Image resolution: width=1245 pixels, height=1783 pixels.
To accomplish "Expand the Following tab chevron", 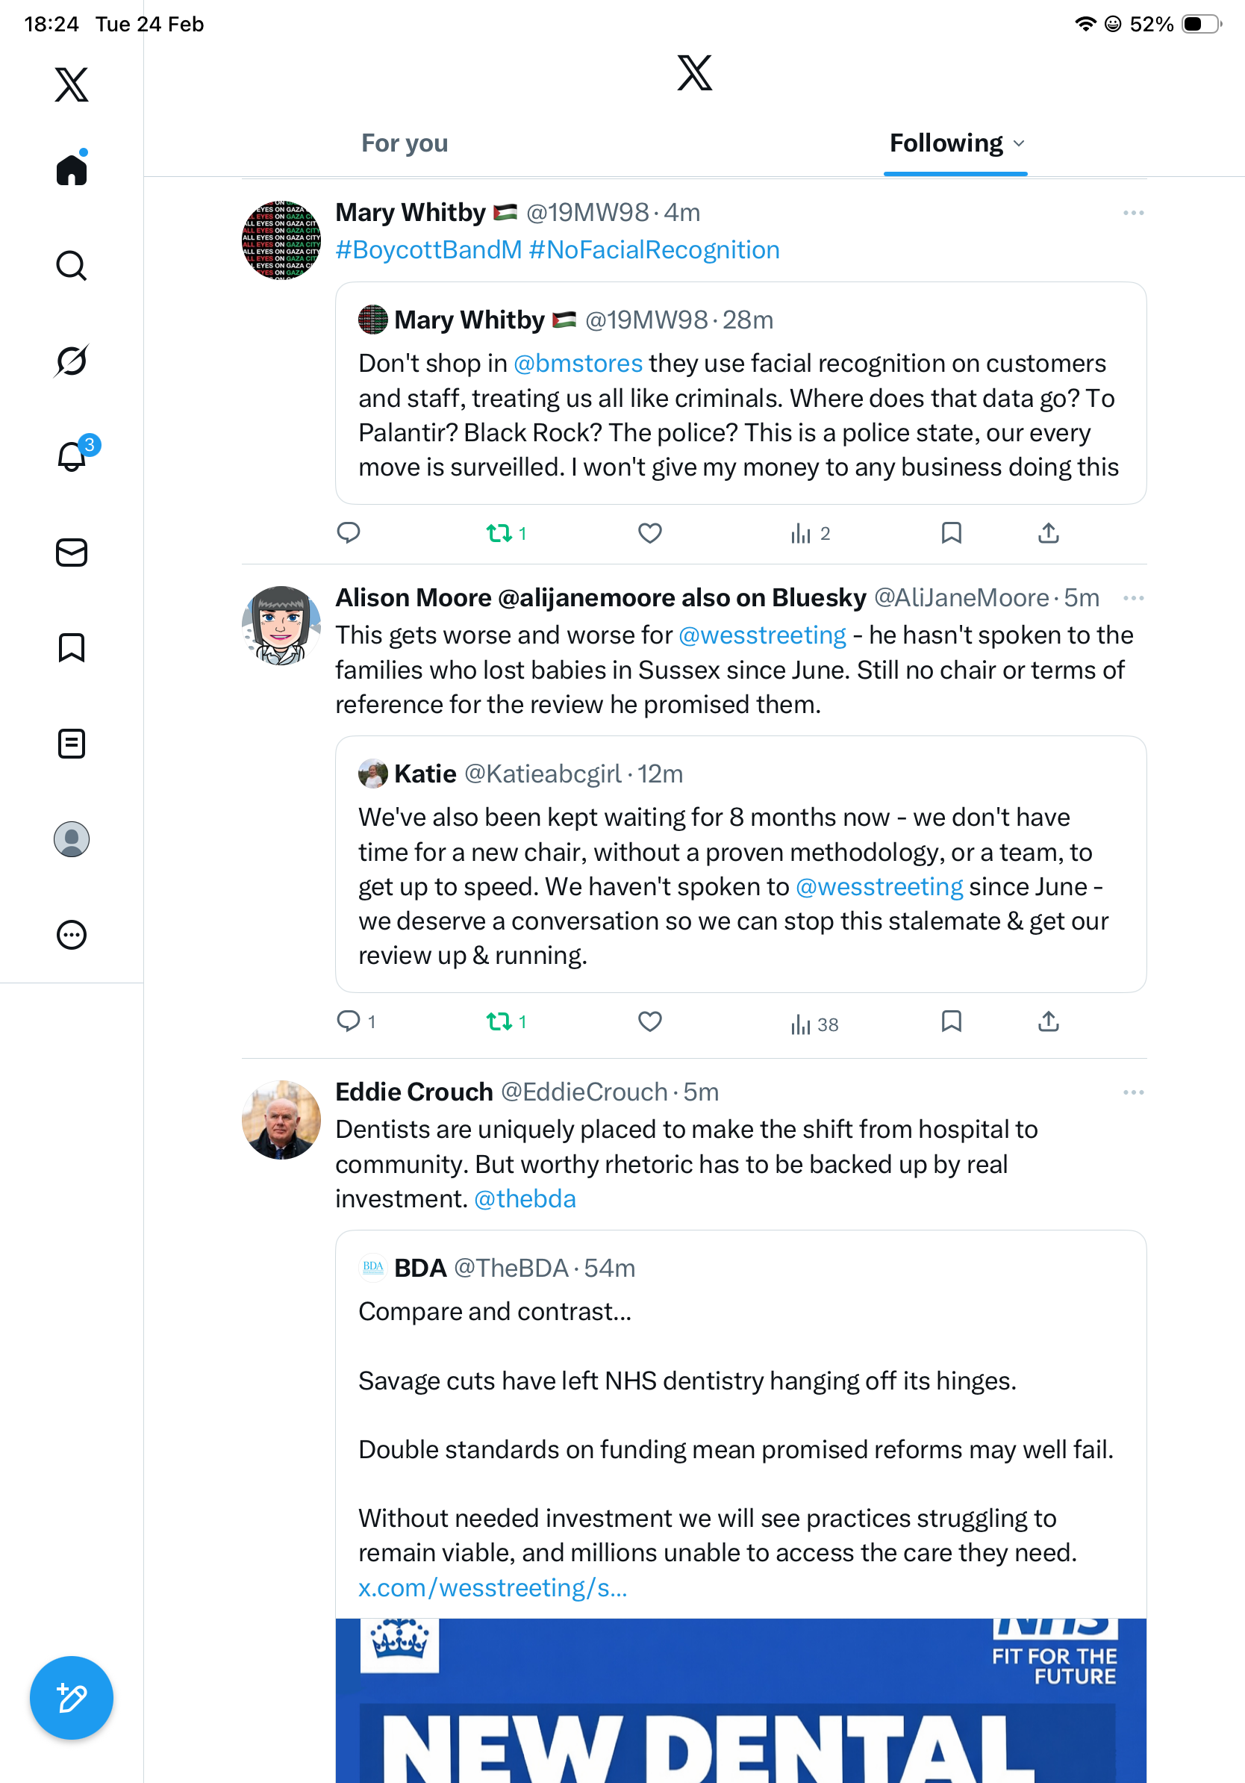I will pyautogui.click(x=1019, y=143).
